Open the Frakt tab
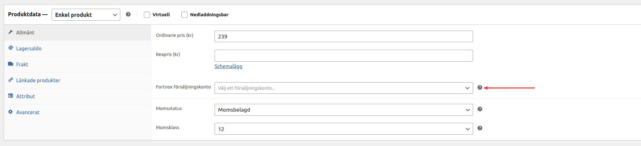The height and width of the screenshot is (146, 641). click(x=22, y=64)
